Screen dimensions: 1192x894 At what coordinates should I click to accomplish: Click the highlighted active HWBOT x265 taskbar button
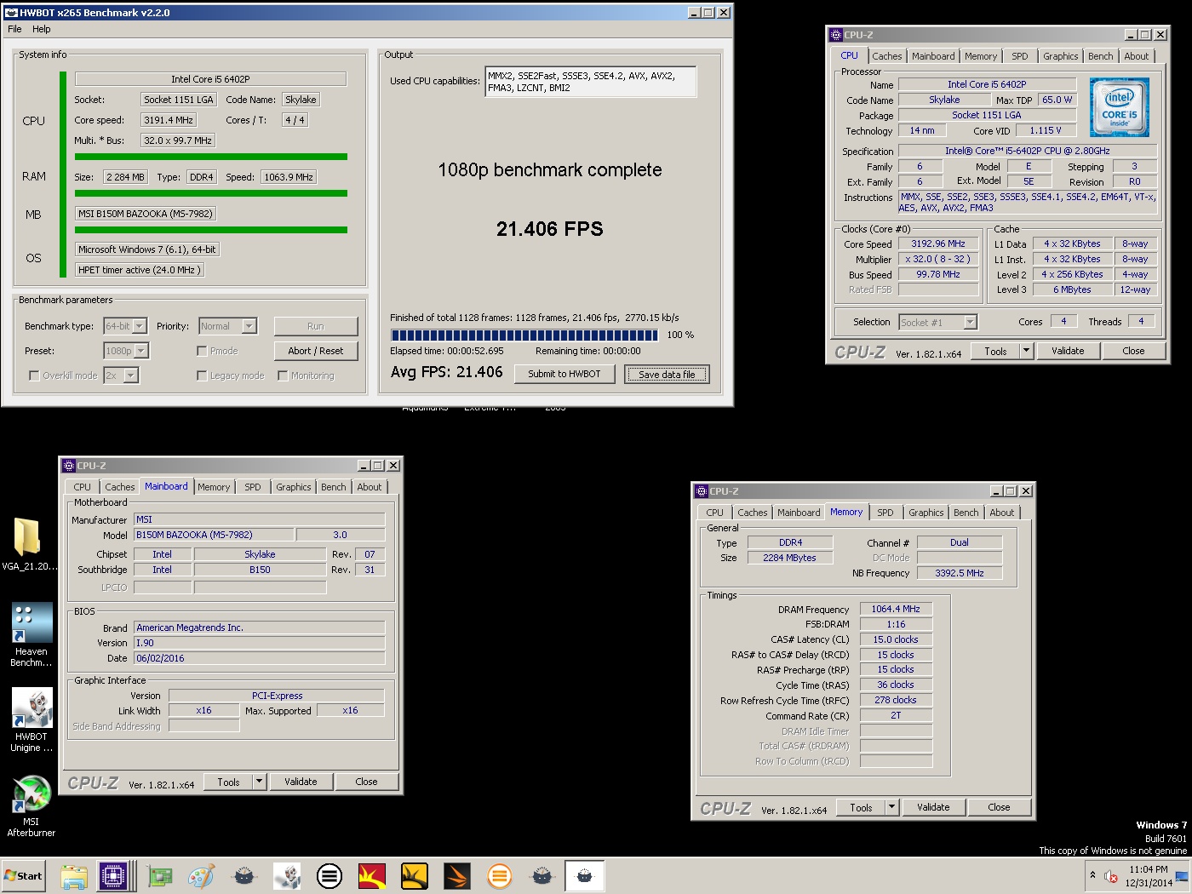(584, 876)
